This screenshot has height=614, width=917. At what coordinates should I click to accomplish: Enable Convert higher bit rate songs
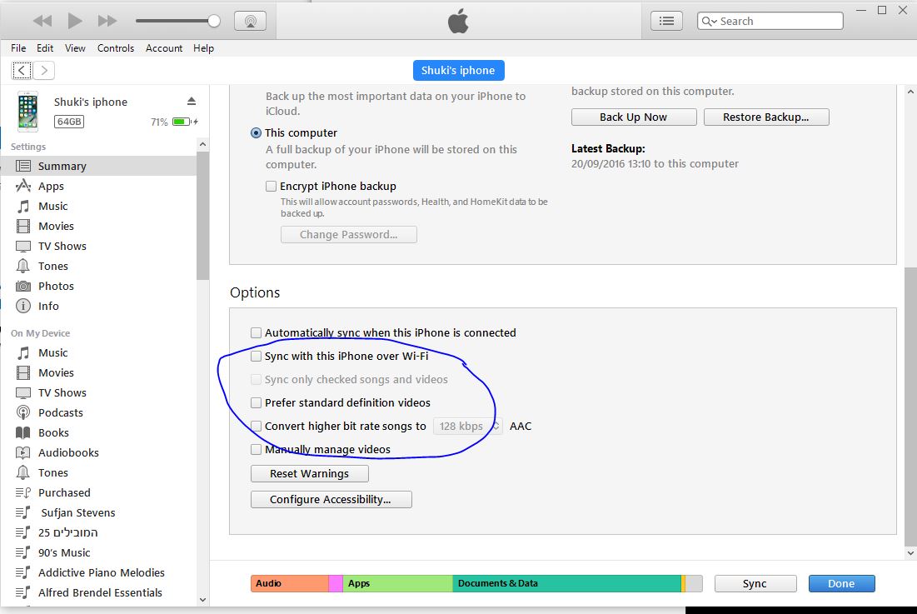[256, 427]
